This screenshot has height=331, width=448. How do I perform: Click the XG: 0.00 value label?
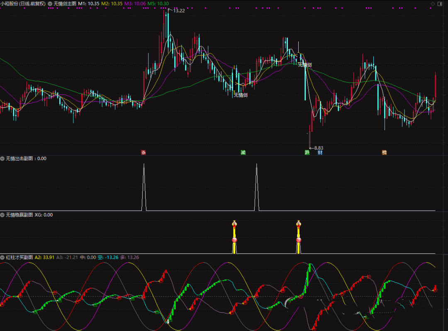tap(44, 215)
